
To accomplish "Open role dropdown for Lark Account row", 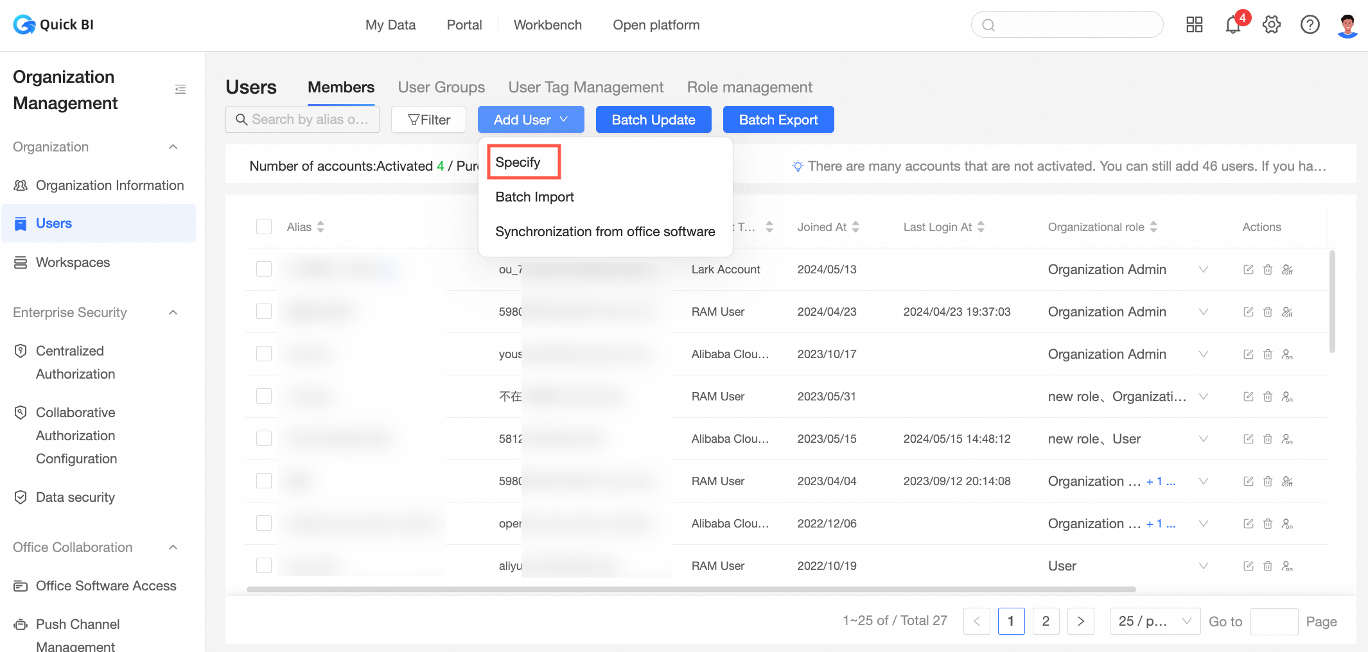I will tap(1204, 270).
